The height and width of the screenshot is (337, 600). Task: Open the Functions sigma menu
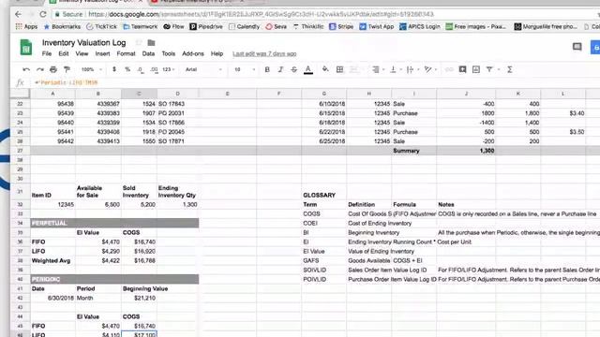[510, 69]
